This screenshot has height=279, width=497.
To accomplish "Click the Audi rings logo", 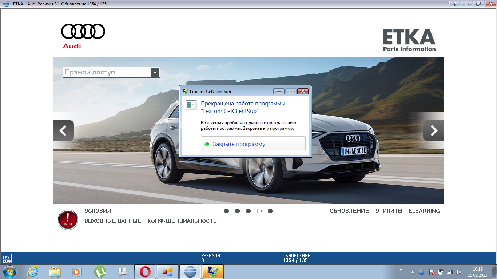I will [x=83, y=32].
